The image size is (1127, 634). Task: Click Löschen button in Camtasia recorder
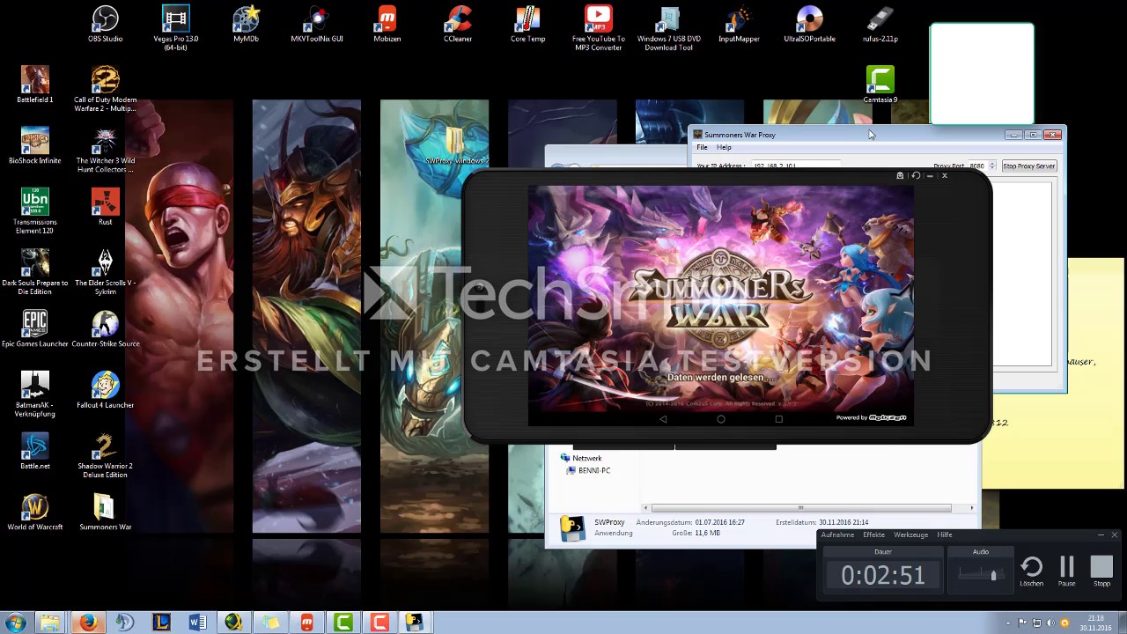pyautogui.click(x=1031, y=571)
